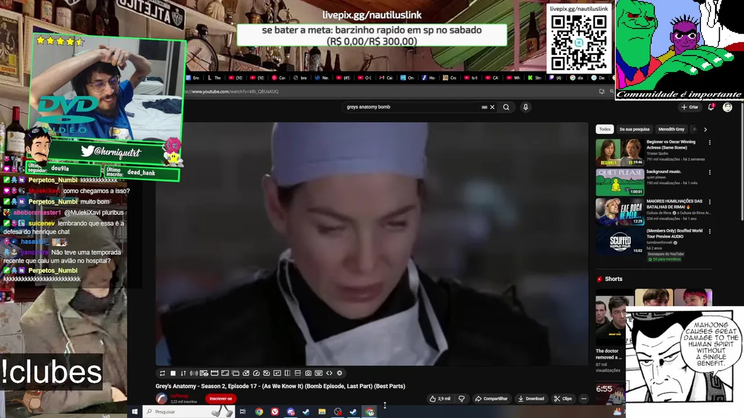Click the zoom magnifier icon in address bar
This screenshot has width=744, height=418.
click(611, 92)
